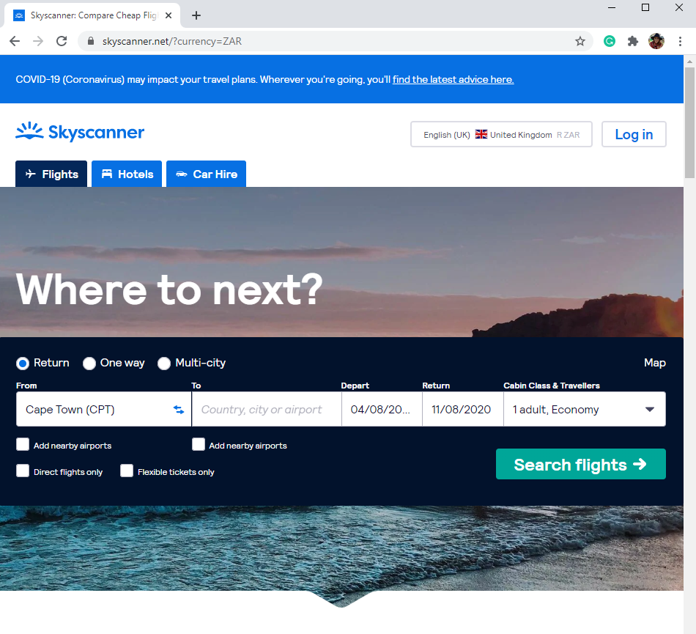Viewport: 696px width, 634px height.
Task: Follow the find the latest advice link
Action: click(453, 79)
